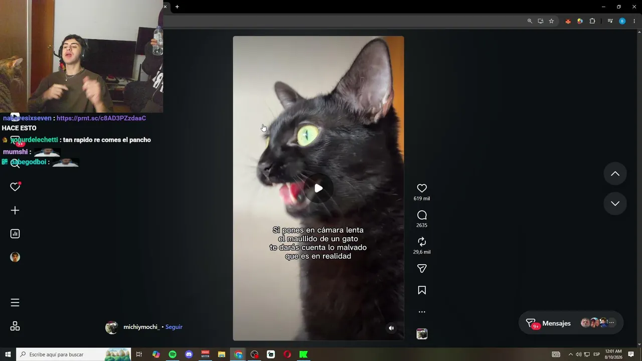This screenshot has height=361, width=642.
Task: Open the prnt.sc link in chat
Action: click(101, 118)
